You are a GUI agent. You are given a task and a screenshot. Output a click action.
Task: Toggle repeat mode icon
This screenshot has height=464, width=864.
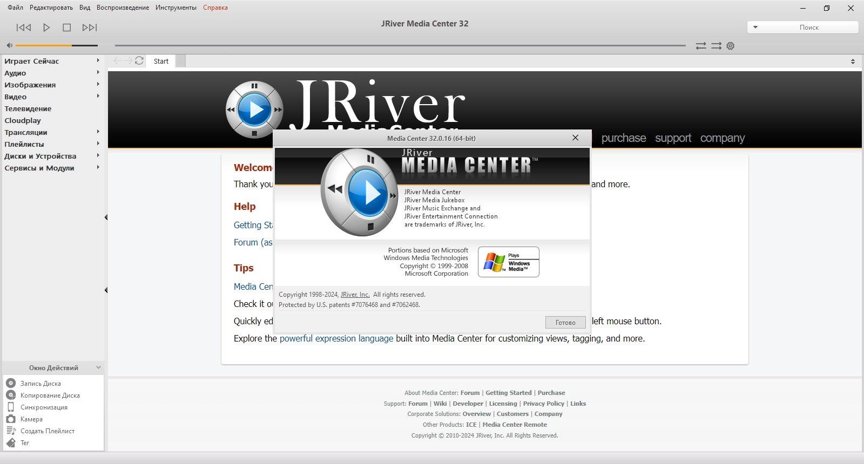[x=701, y=46]
